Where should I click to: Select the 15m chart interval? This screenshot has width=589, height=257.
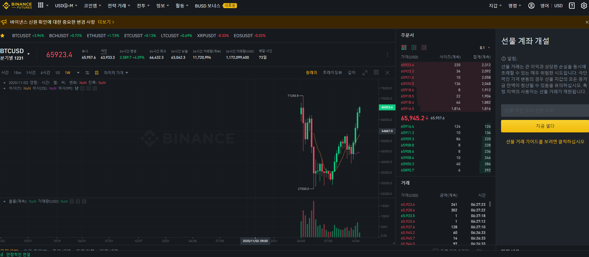(18, 73)
